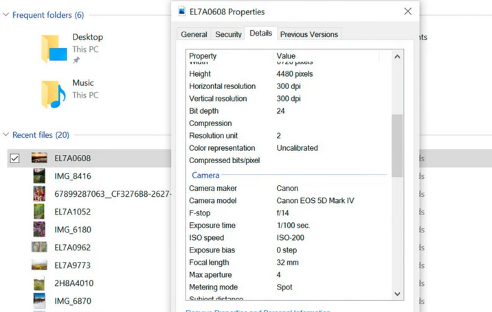This screenshot has width=492, height=312.
Task: Click the Exposure time value 1/100 sec.
Action: click(x=293, y=225)
